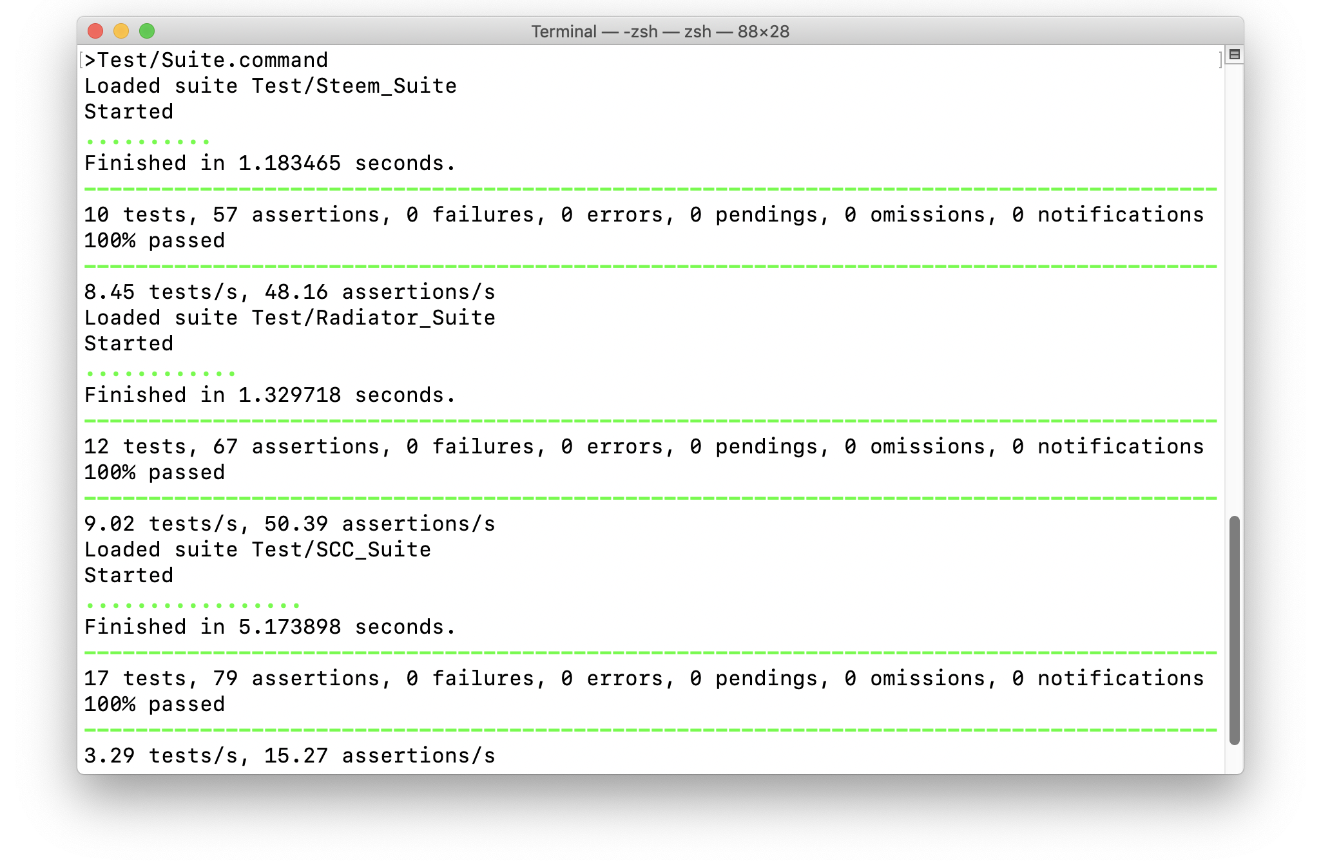This screenshot has width=1321, height=863.
Task: Click the 'Loaded suite Test/Steem_Suite' line
Action: [271, 86]
